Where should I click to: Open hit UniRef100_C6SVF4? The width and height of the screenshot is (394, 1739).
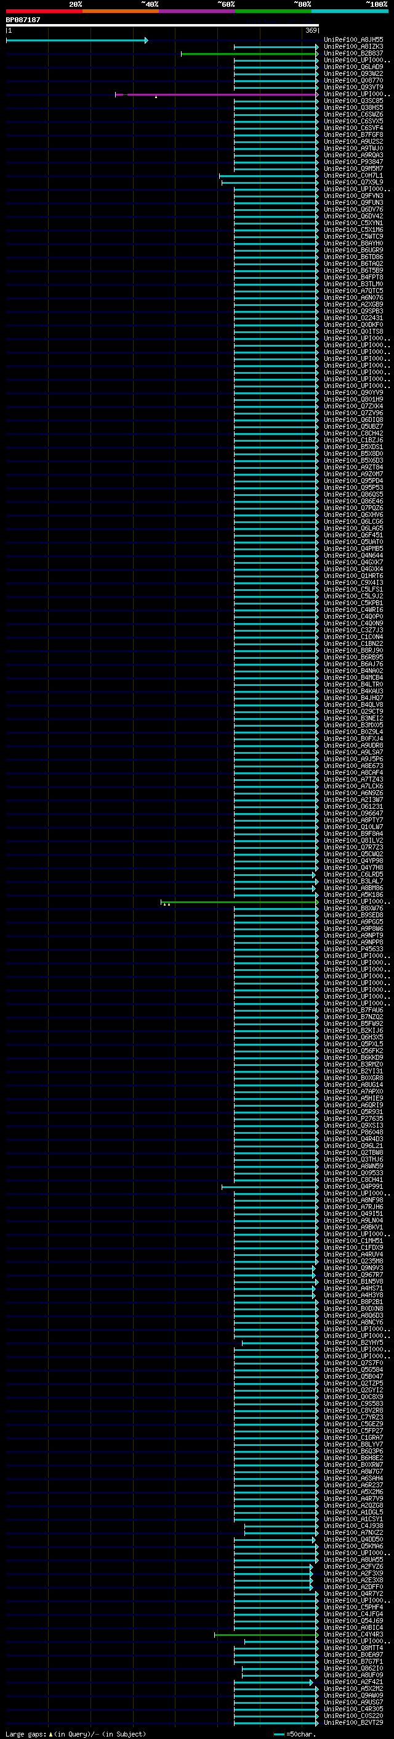point(353,128)
